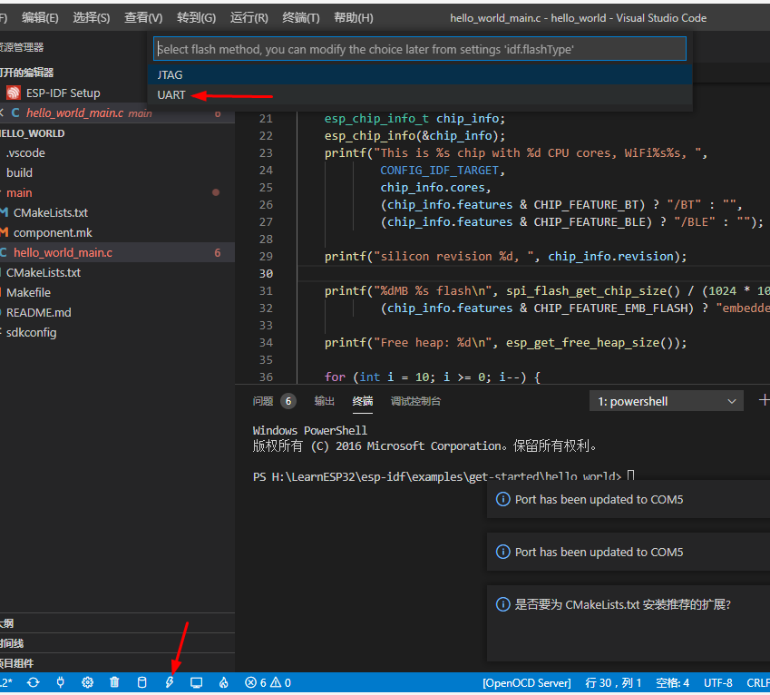This screenshot has height=695, width=770.
Task: Open the 运行(R) menu
Action: tap(249, 18)
